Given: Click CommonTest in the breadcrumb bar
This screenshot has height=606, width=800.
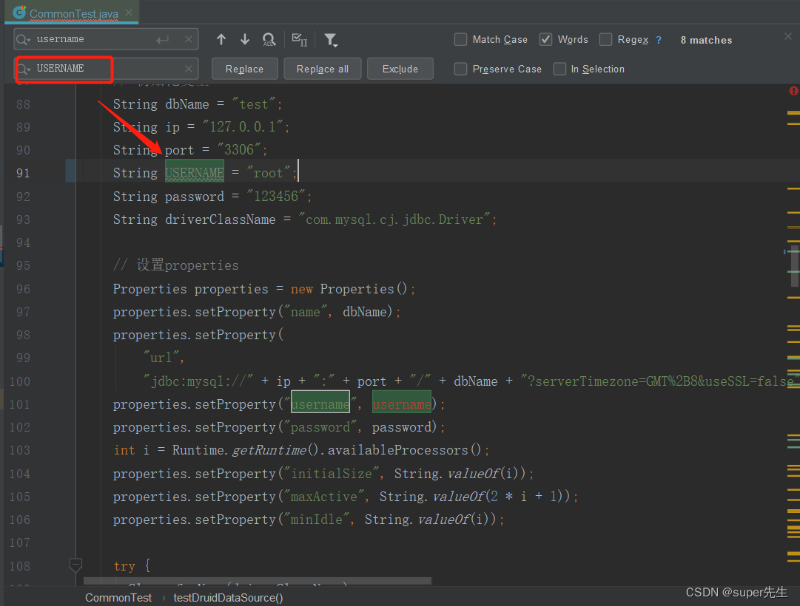Looking at the screenshot, I should (118, 597).
